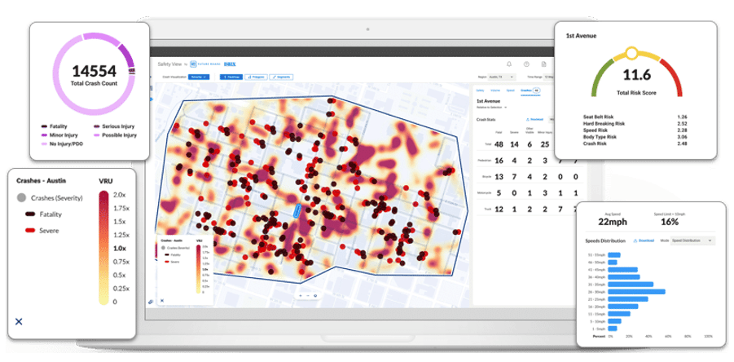Click the 16% speed limit value
Viewport: 734px width, 362px height.
[670, 222]
